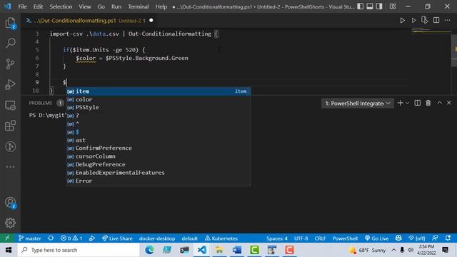Image resolution: width=457 pixels, height=257 pixels.
Task: Open errors and warnings counter
Action: (x=71, y=238)
